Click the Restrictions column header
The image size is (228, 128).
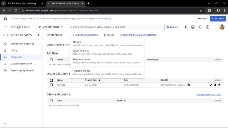coord(153,60)
